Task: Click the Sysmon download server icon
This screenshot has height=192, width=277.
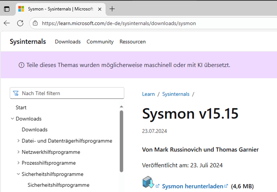Action: 148,182
